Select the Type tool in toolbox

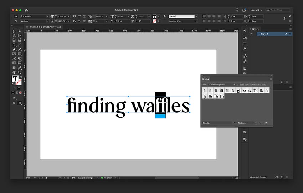pyautogui.click(x=14, y=45)
